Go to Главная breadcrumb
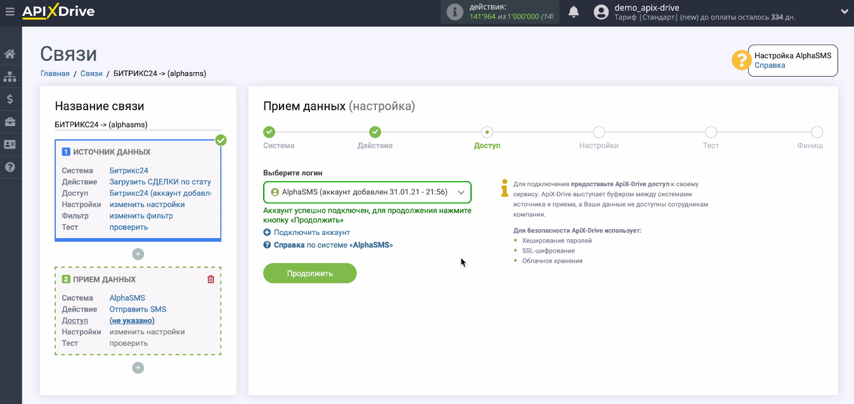Image resolution: width=854 pixels, height=404 pixels. tap(55, 73)
